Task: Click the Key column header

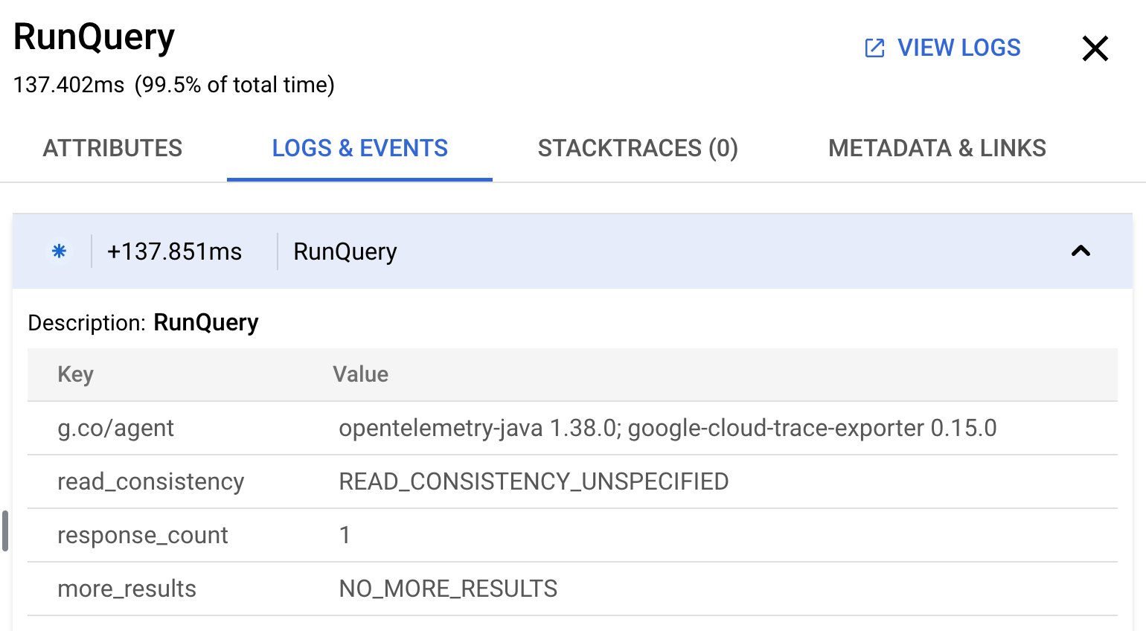Action: pyautogui.click(x=75, y=374)
